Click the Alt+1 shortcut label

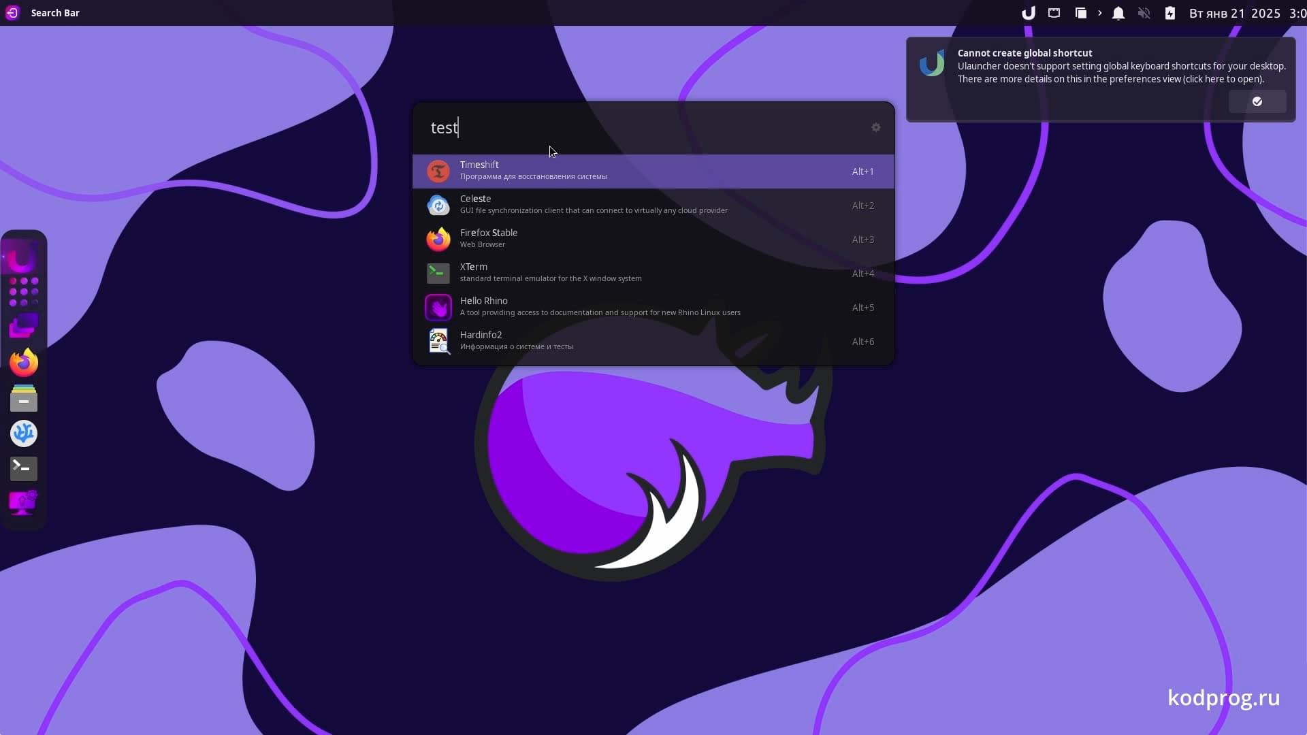pyautogui.click(x=862, y=171)
